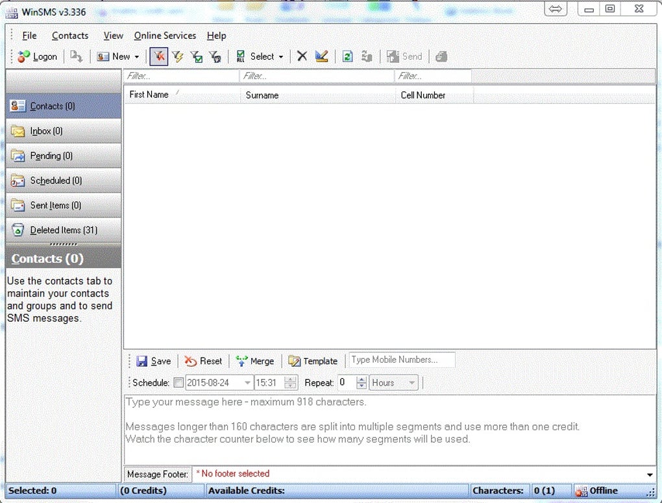Click the resize grip in status bar corner
662x503 pixels.
(652, 493)
